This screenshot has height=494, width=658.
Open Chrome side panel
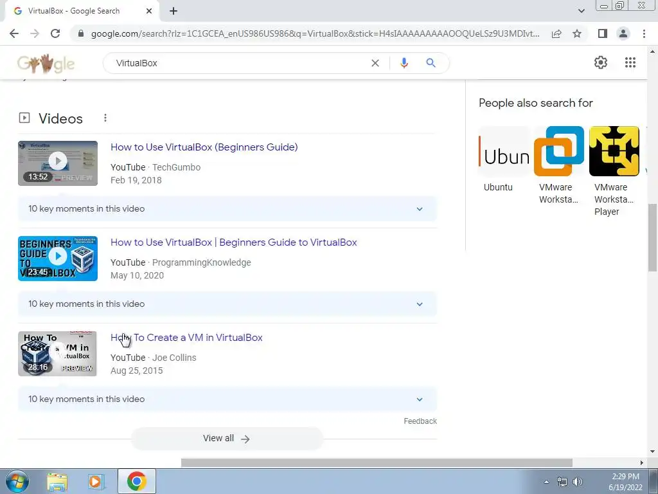click(x=603, y=33)
